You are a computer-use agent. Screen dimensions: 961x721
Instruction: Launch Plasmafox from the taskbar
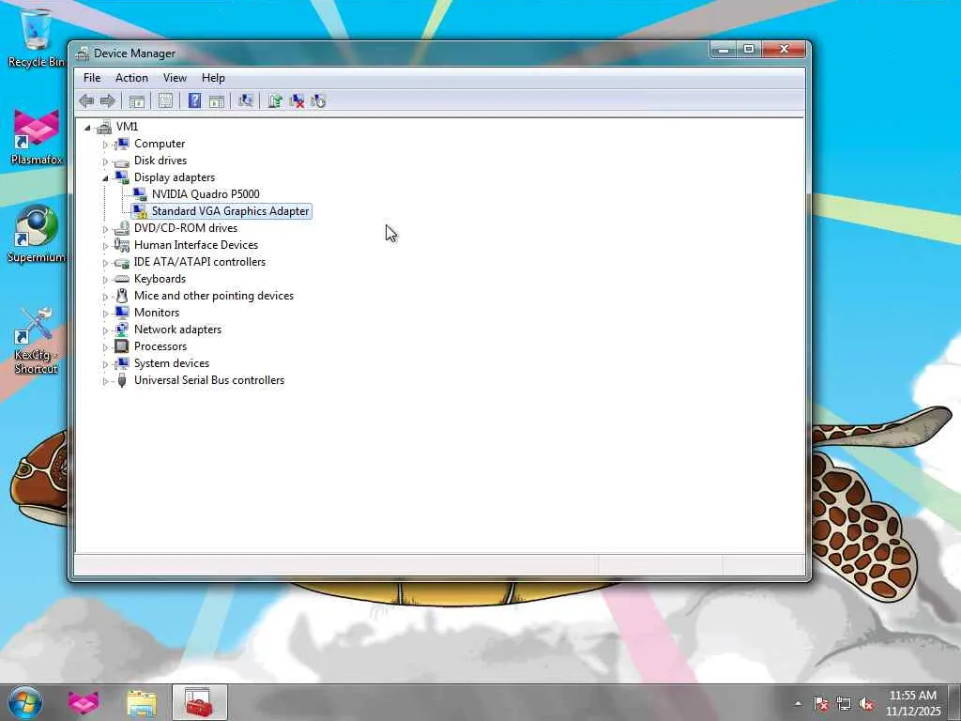[x=84, y=702]
